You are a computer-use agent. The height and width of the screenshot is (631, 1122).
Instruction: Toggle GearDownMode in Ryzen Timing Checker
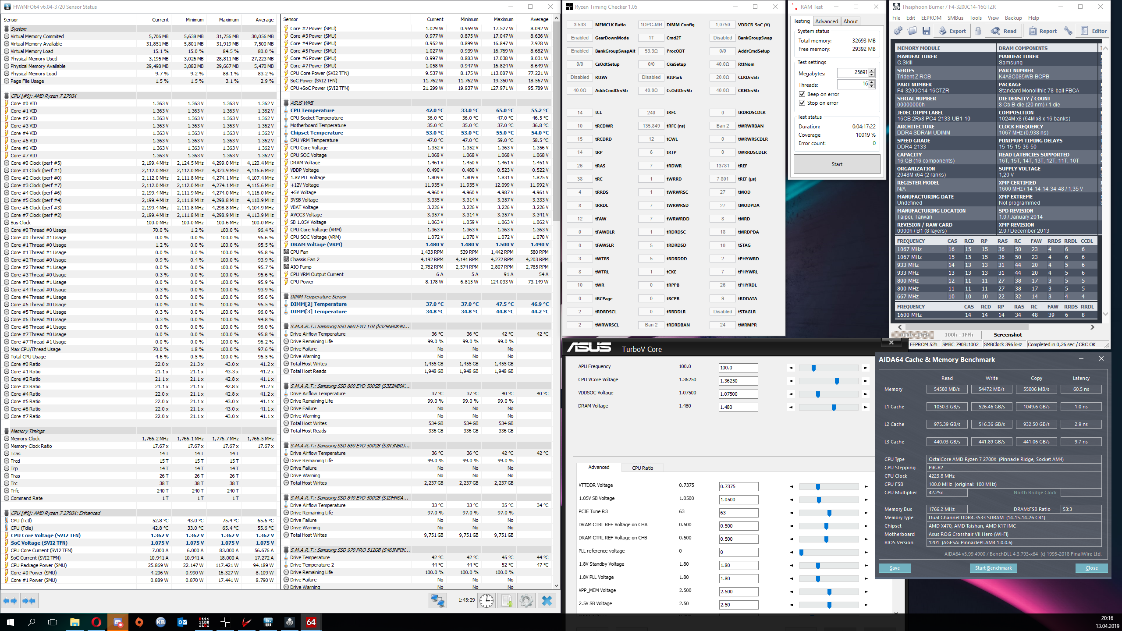pos(579,38)
